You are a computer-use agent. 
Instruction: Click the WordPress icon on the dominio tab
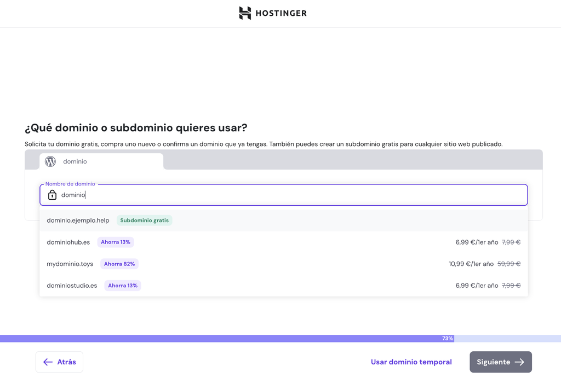click(50, 161)
